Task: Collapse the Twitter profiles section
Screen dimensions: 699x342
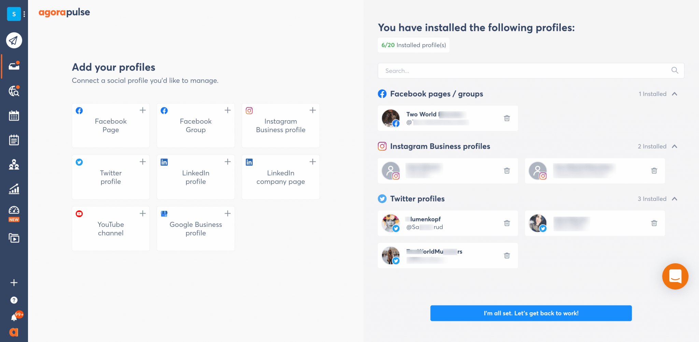Action: pos(674,199)
